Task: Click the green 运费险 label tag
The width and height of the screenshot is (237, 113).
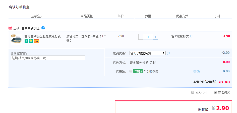Action: point(138,72)
